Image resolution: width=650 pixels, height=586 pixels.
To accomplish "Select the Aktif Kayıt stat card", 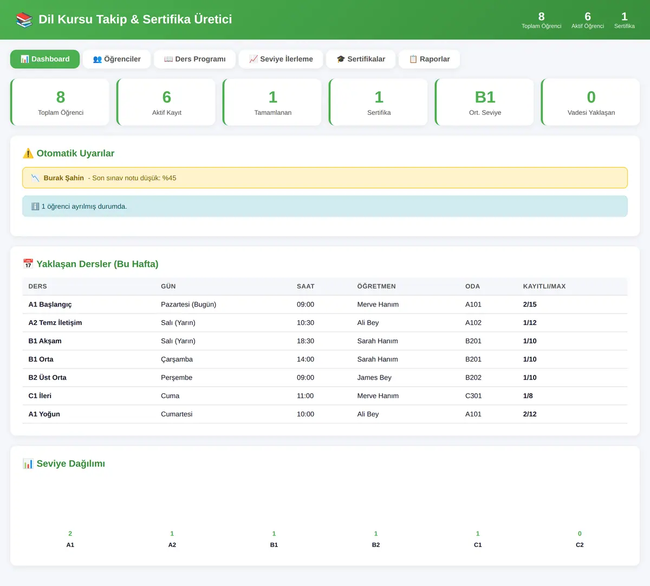I will click(166, 102).
